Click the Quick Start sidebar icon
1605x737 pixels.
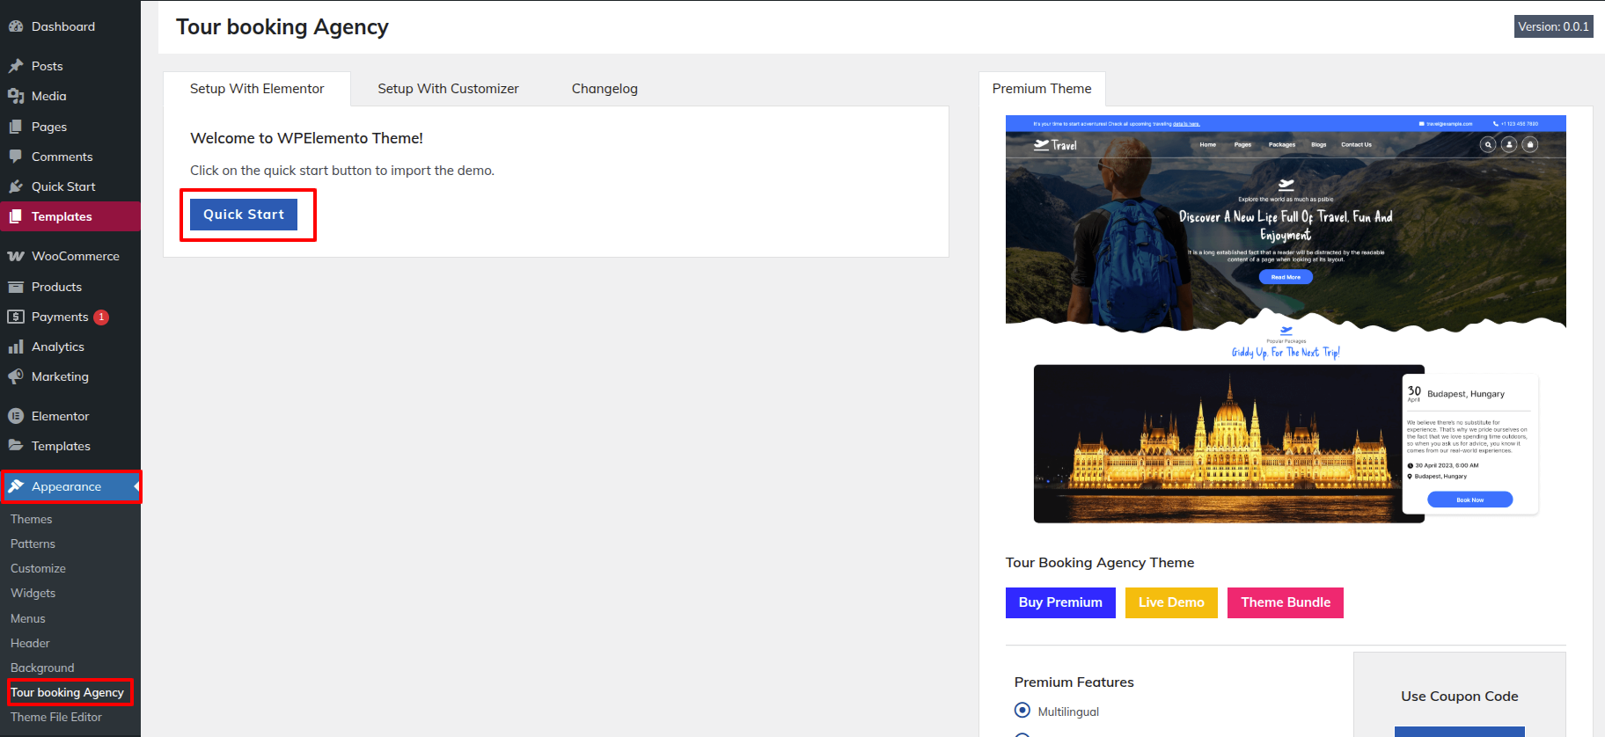coord(16,186)
